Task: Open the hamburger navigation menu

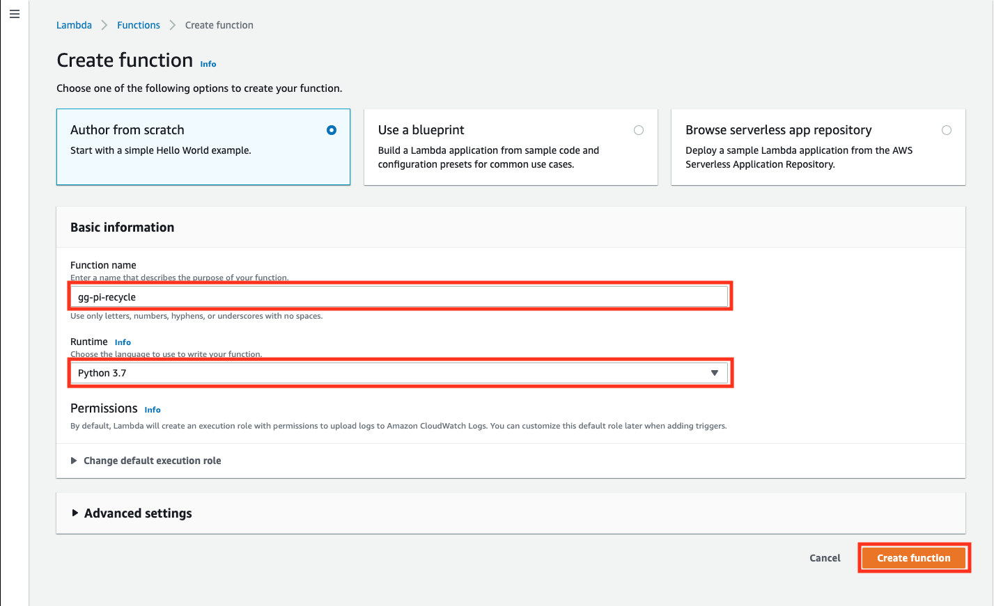Action: pyautogui.click(x=15, y=14)
